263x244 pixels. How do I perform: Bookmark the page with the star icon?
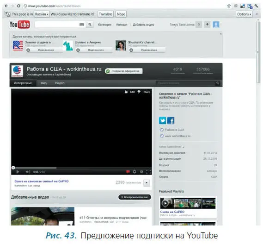(229, 6)
